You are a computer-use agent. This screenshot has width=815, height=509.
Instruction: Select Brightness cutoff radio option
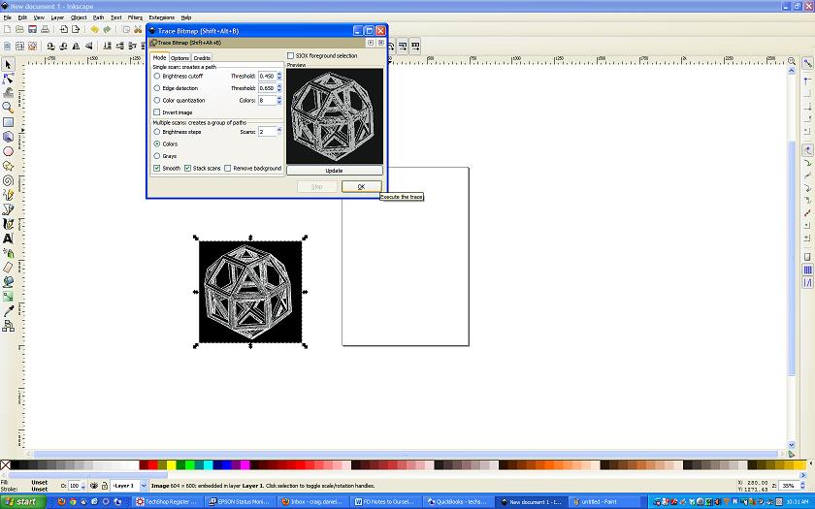click(x=157, y=76)
